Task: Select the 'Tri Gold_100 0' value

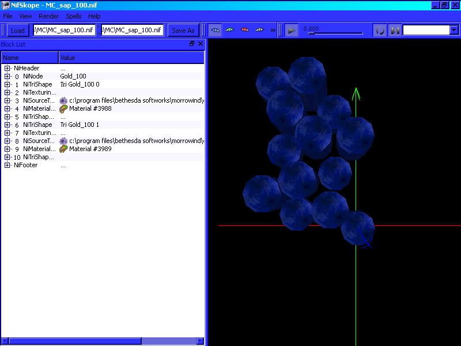Action: point(80,84)
